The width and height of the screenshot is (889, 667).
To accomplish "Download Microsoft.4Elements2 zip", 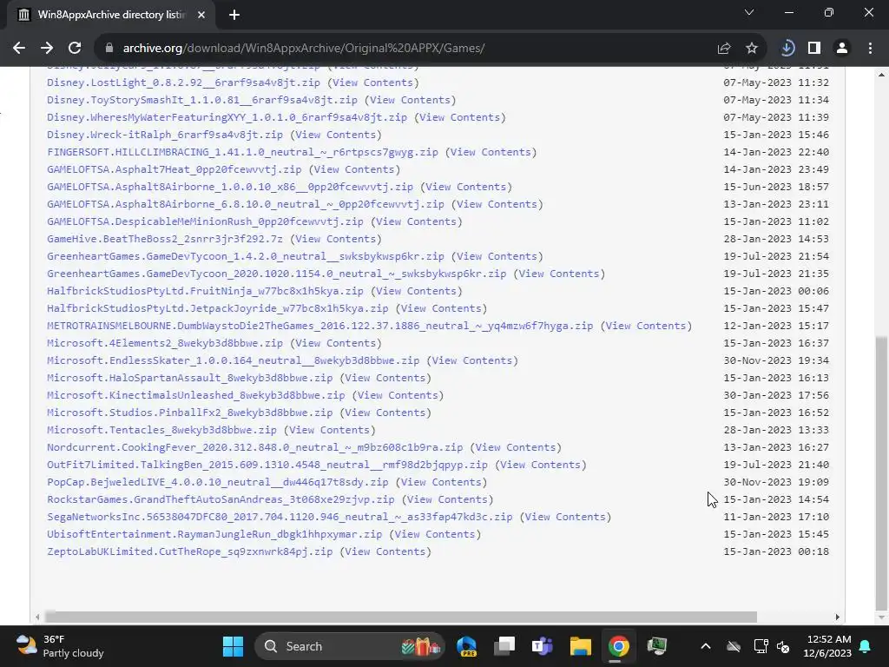I will point(164,343).
